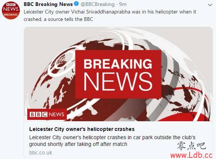
Task: Click the word NEWS in the red banner
Action: coord(118,81)
